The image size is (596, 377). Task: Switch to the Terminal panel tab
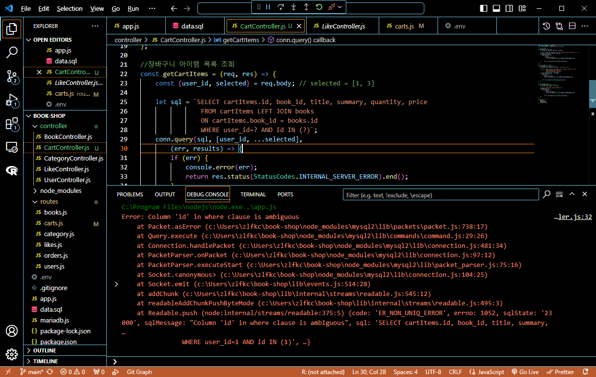(253, 194)
